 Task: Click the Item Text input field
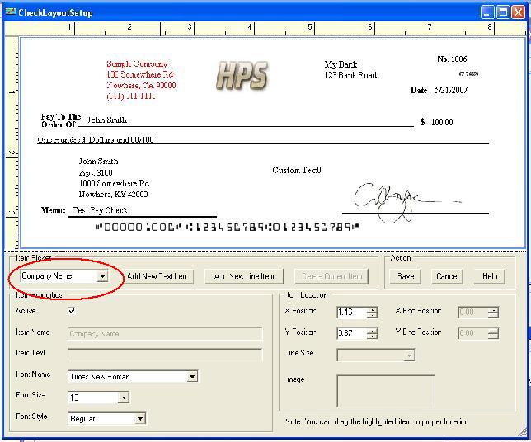165,355
